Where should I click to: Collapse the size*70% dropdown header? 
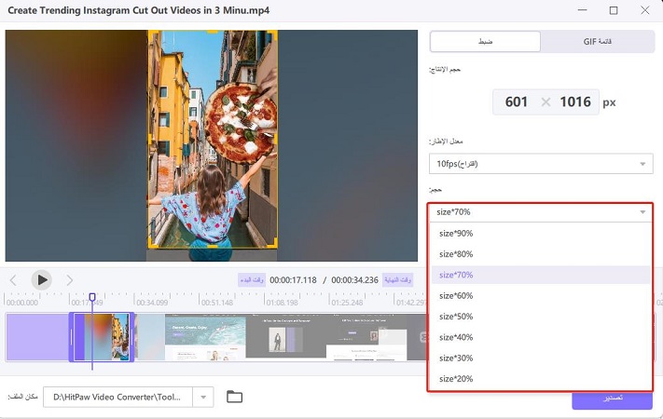541,212
